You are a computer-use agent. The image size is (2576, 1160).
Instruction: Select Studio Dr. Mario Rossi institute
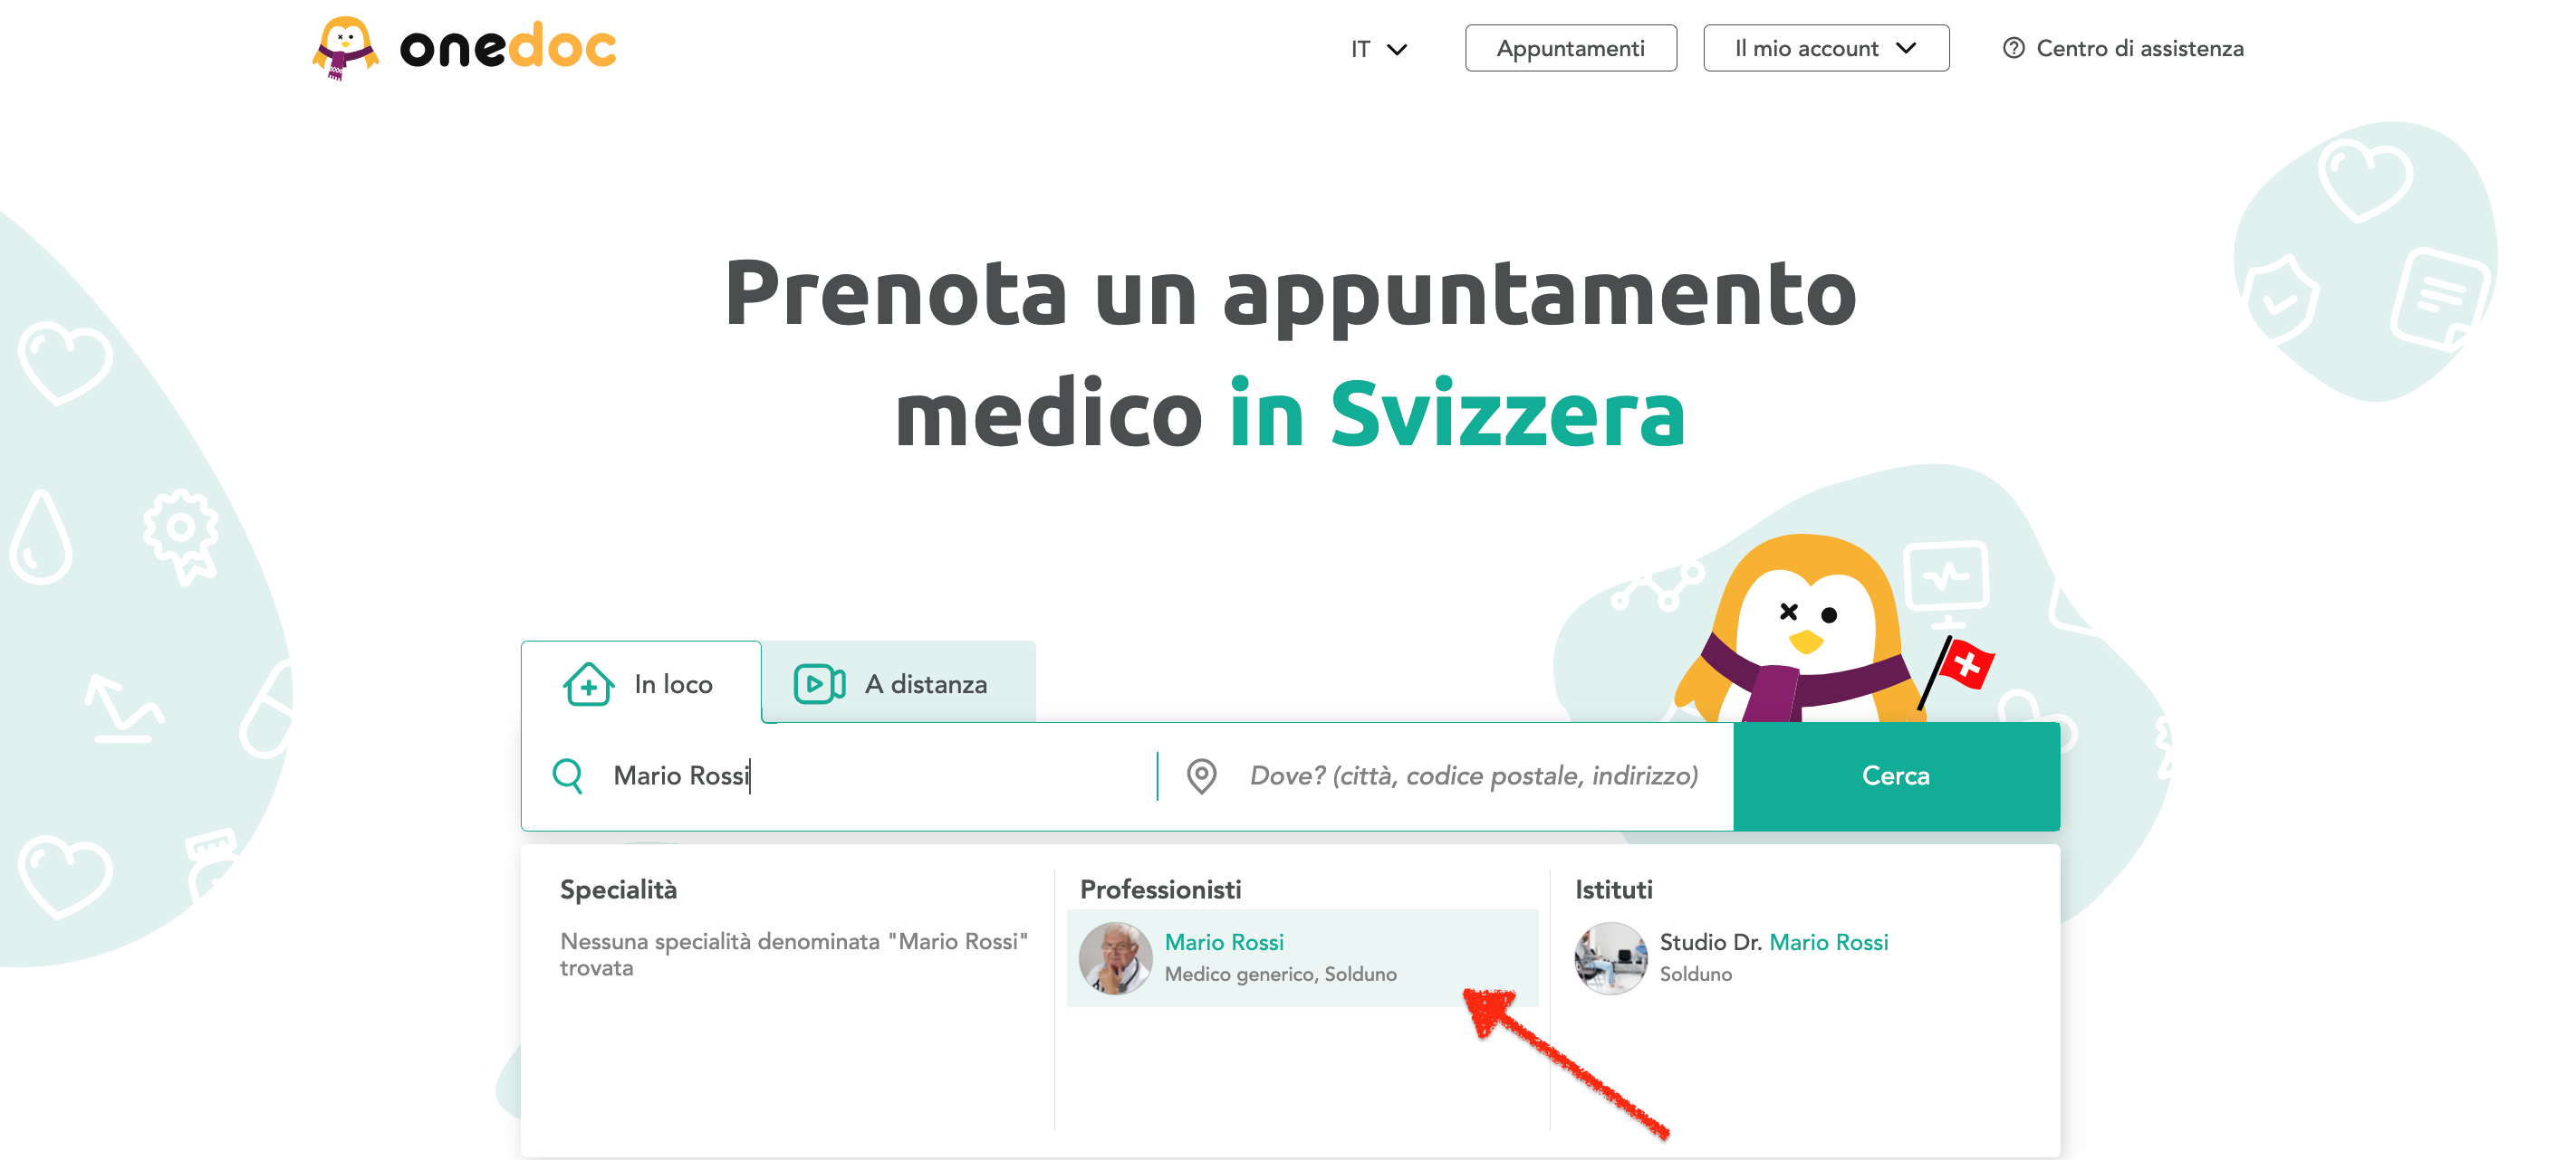coord(1732,957)
